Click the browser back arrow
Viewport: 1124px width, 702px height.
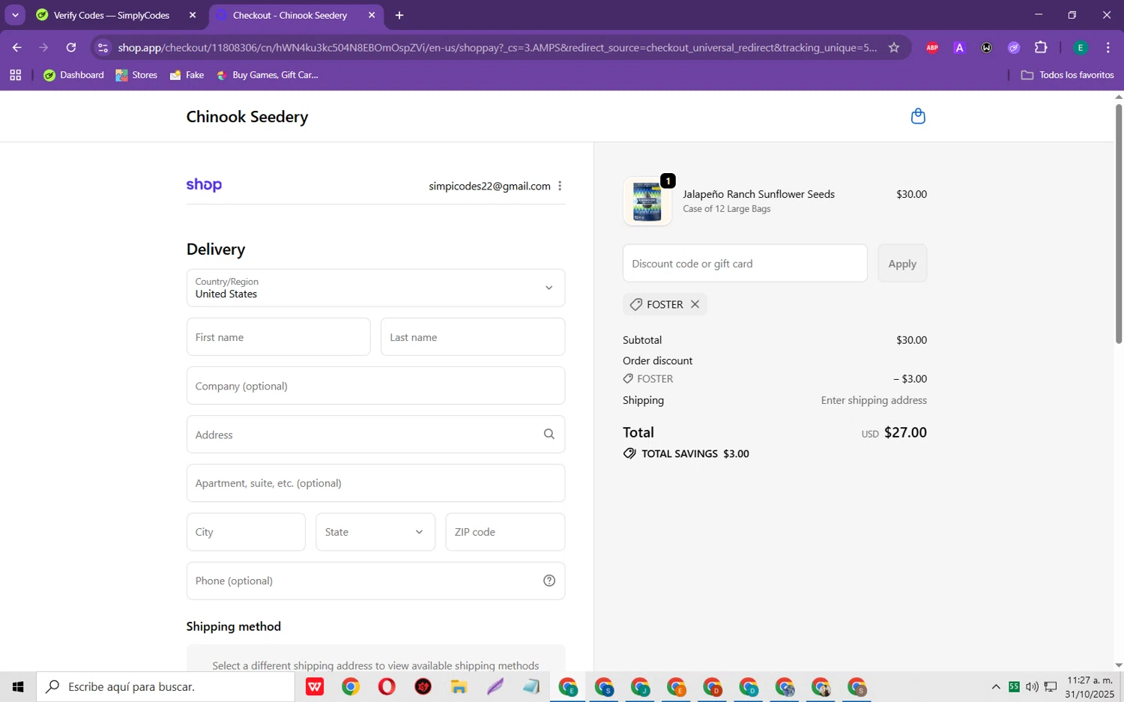click(x=16, y=47)
